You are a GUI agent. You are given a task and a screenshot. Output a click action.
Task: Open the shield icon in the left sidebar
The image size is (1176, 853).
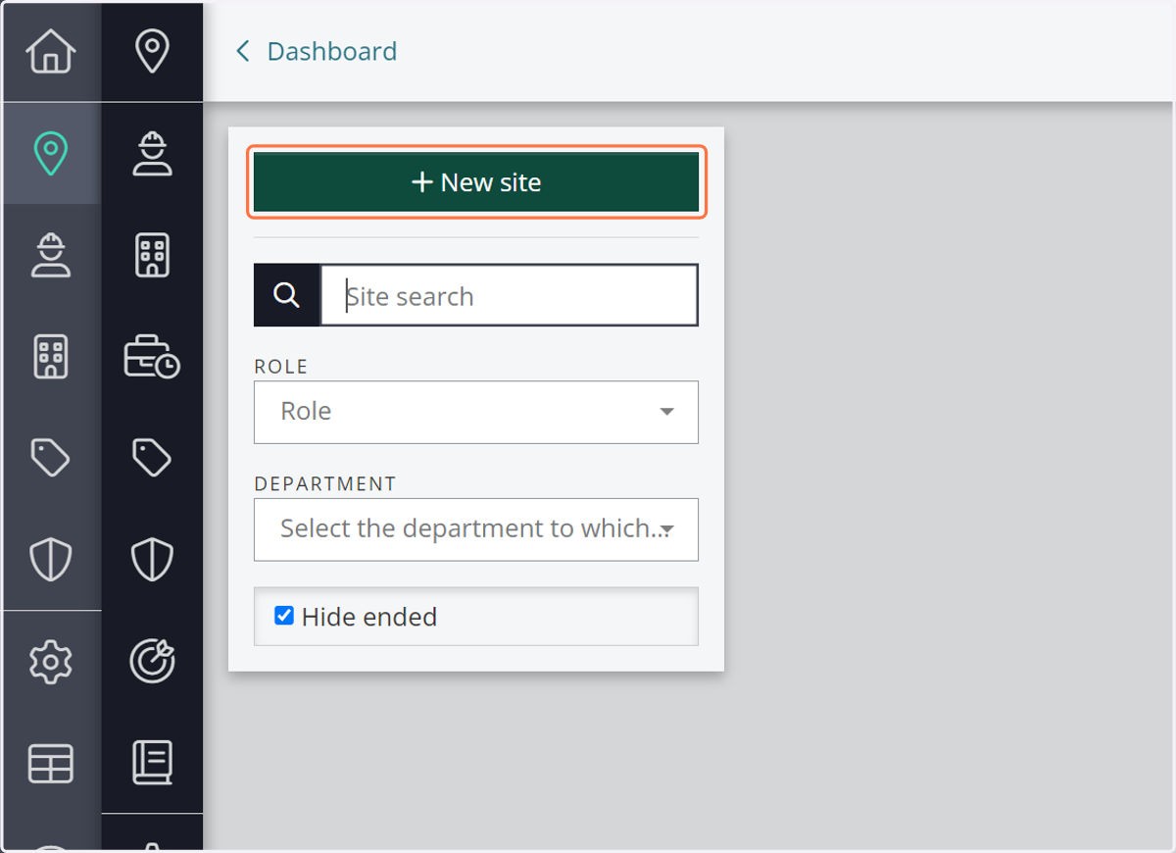tap(51, 560)
